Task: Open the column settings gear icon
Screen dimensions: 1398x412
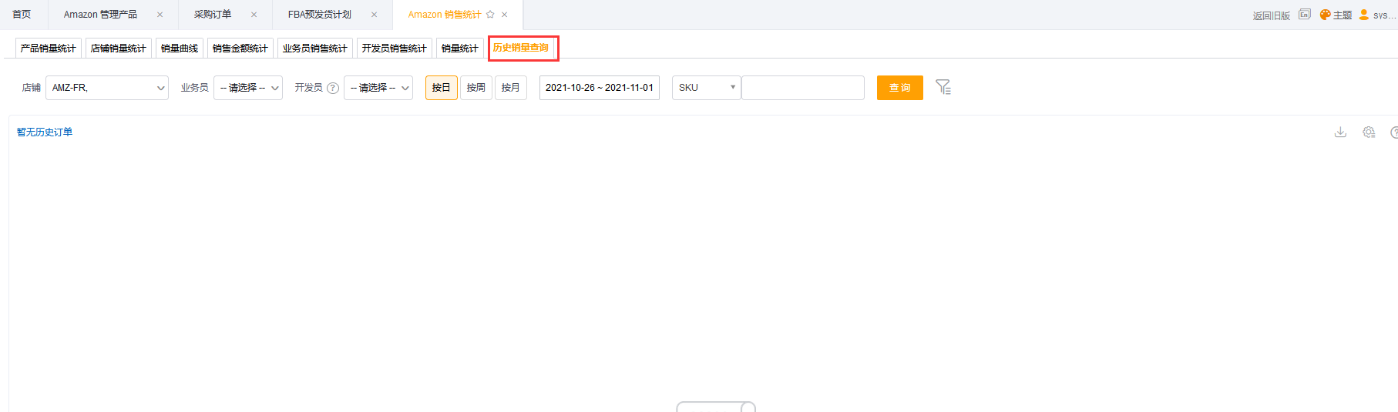Action: (x=1369, y=132)
